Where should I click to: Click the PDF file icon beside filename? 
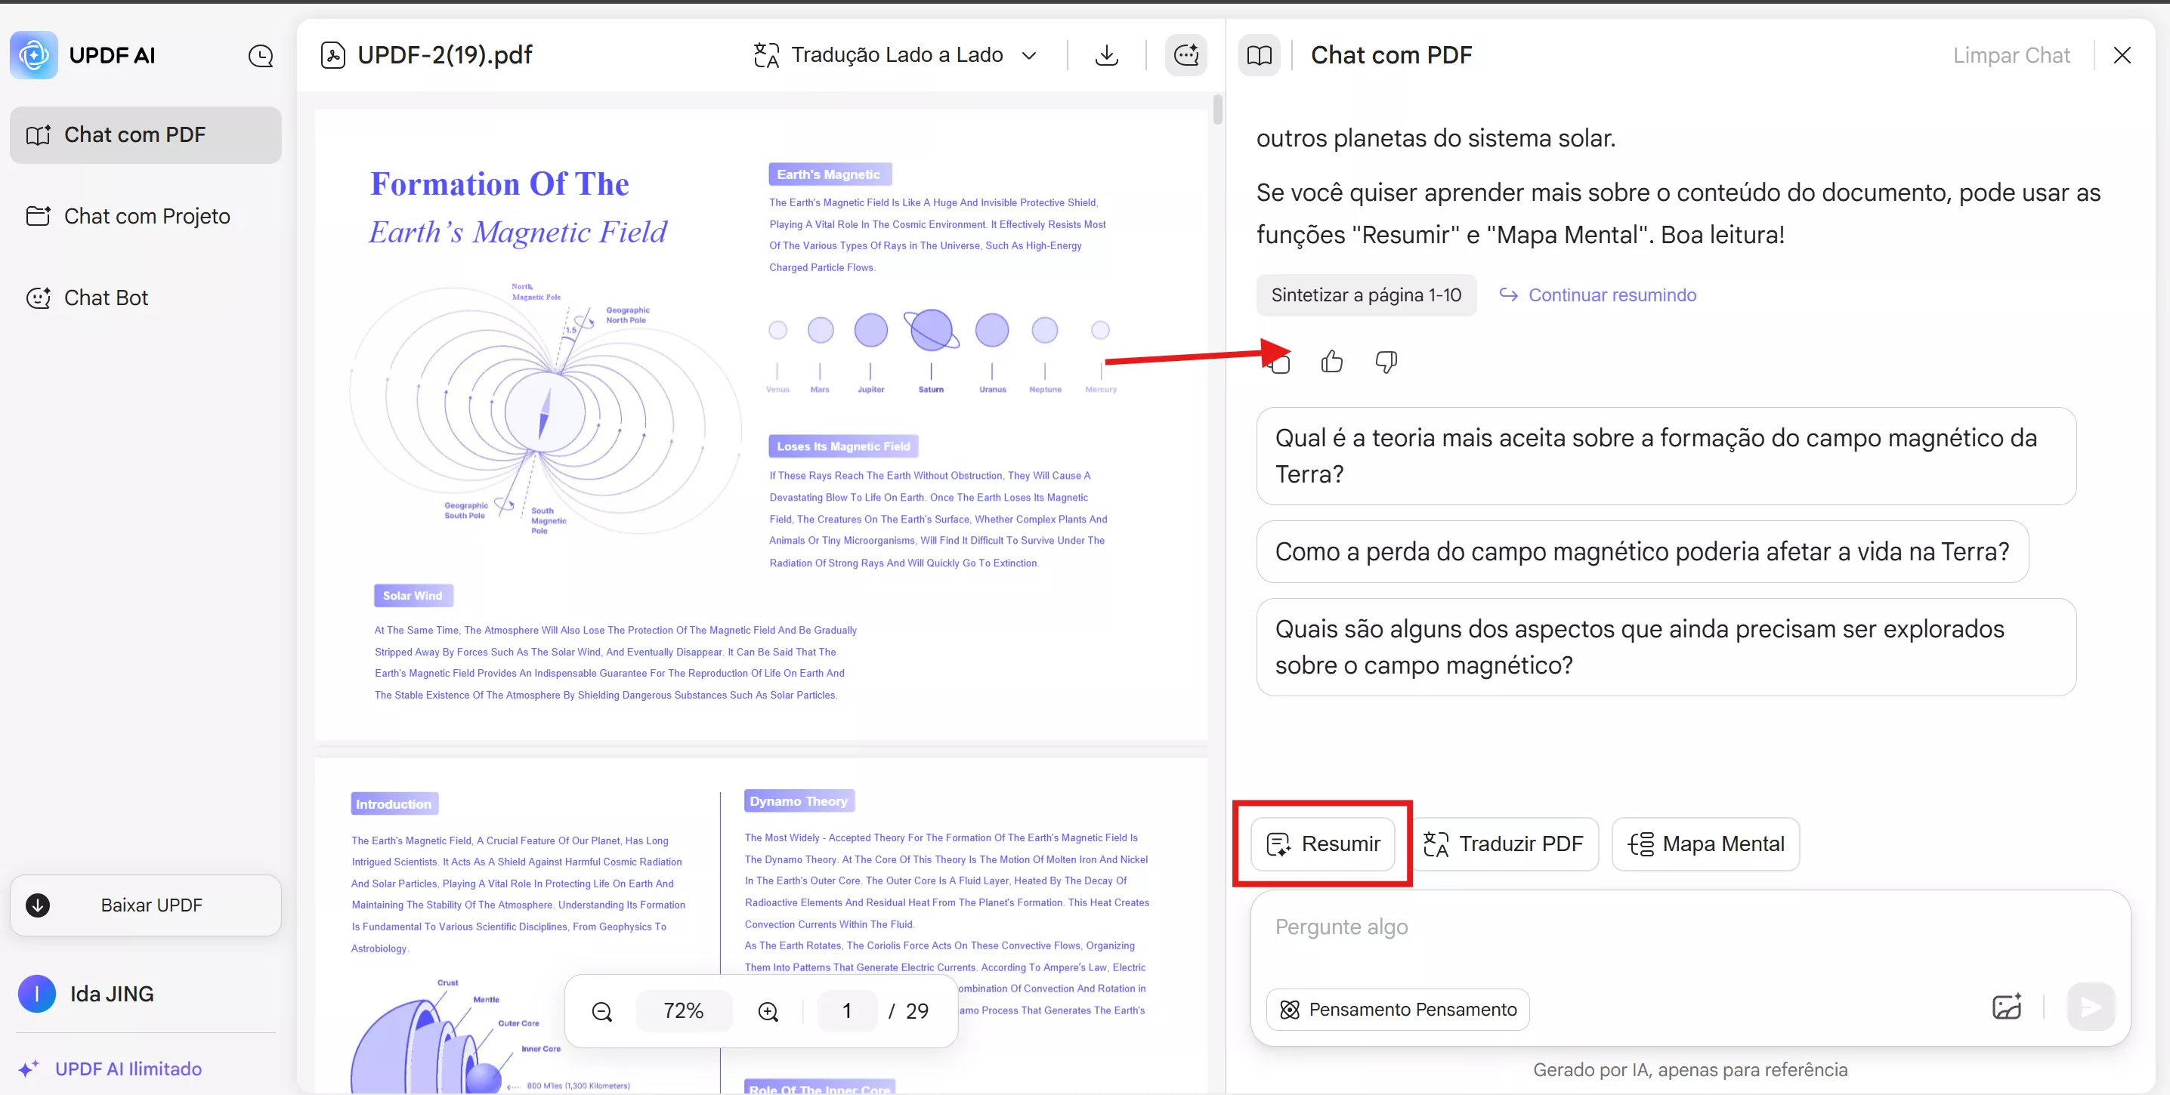(332, 56)
